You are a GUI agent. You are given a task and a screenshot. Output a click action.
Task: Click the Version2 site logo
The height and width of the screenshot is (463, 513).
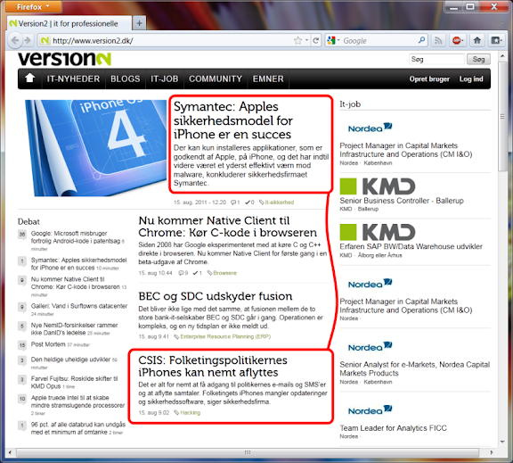[64, 59]
